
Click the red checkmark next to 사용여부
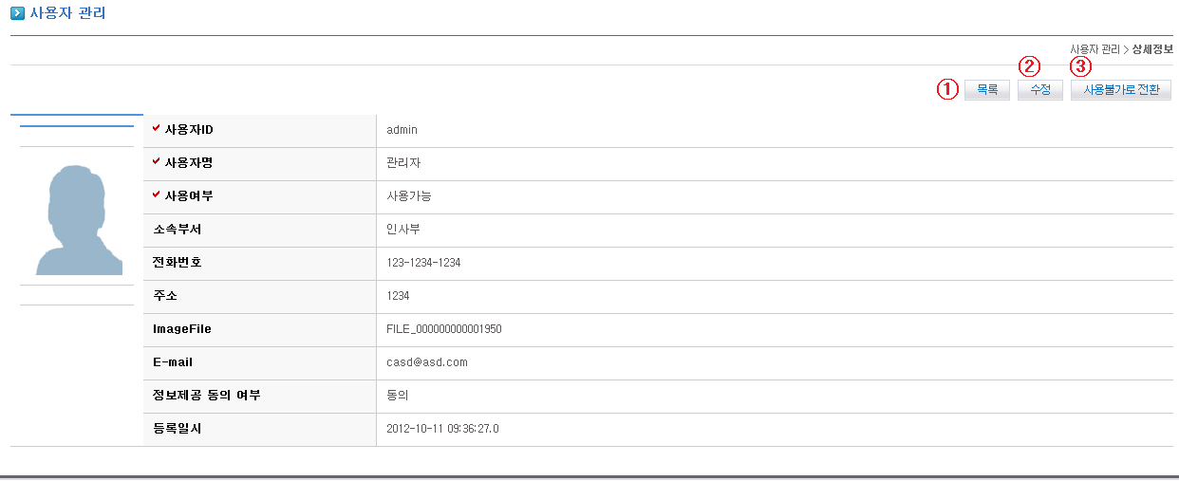pyautogui.click(x=157, y=194)
